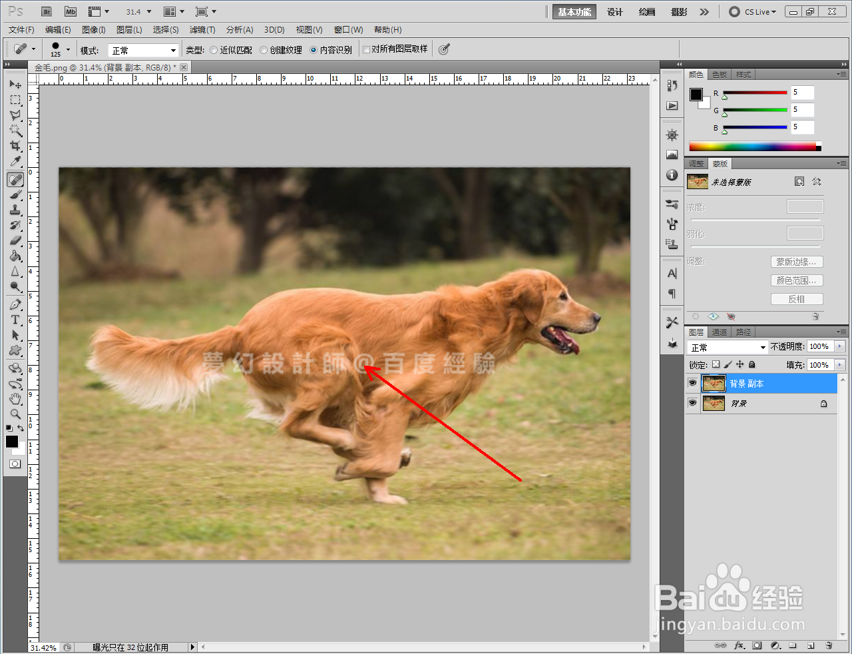
Task: Hide the 背景 副本 layer
Action: (692, 384)
